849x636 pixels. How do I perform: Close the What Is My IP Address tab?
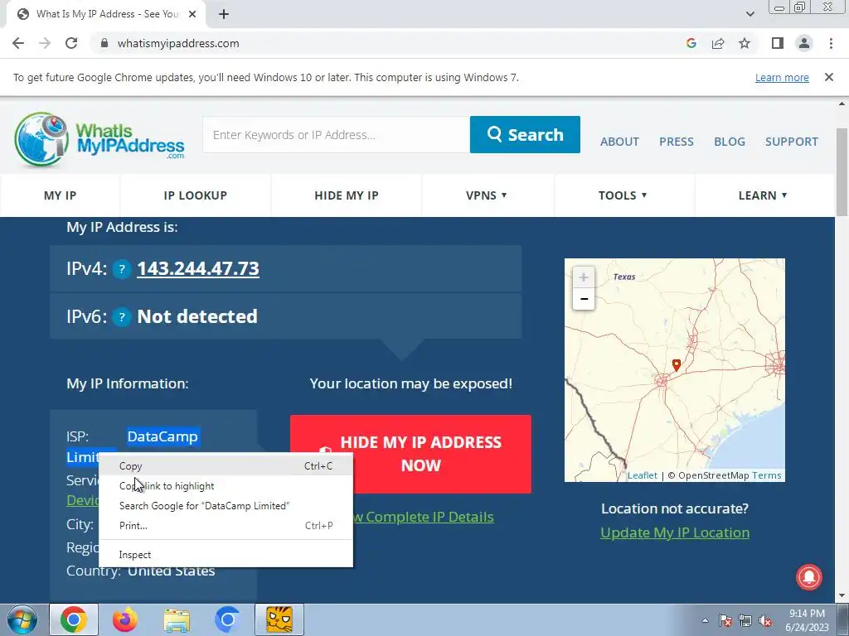coord(192,14)
